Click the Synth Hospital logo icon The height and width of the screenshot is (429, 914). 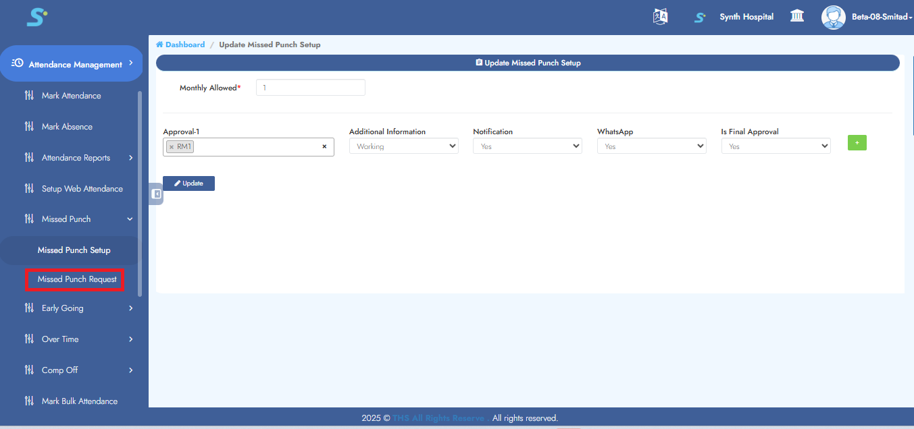click(700, 17)
